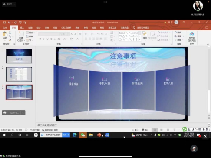The image size is (211, 158).
Task: Open the File (文件) menu
Action: (x=5, y=28)
